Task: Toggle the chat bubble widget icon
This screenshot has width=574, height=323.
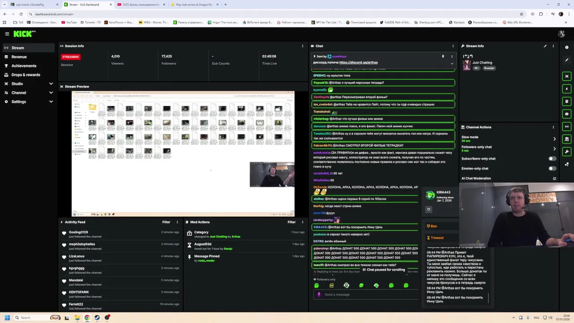Action: [x=567, y=114]
